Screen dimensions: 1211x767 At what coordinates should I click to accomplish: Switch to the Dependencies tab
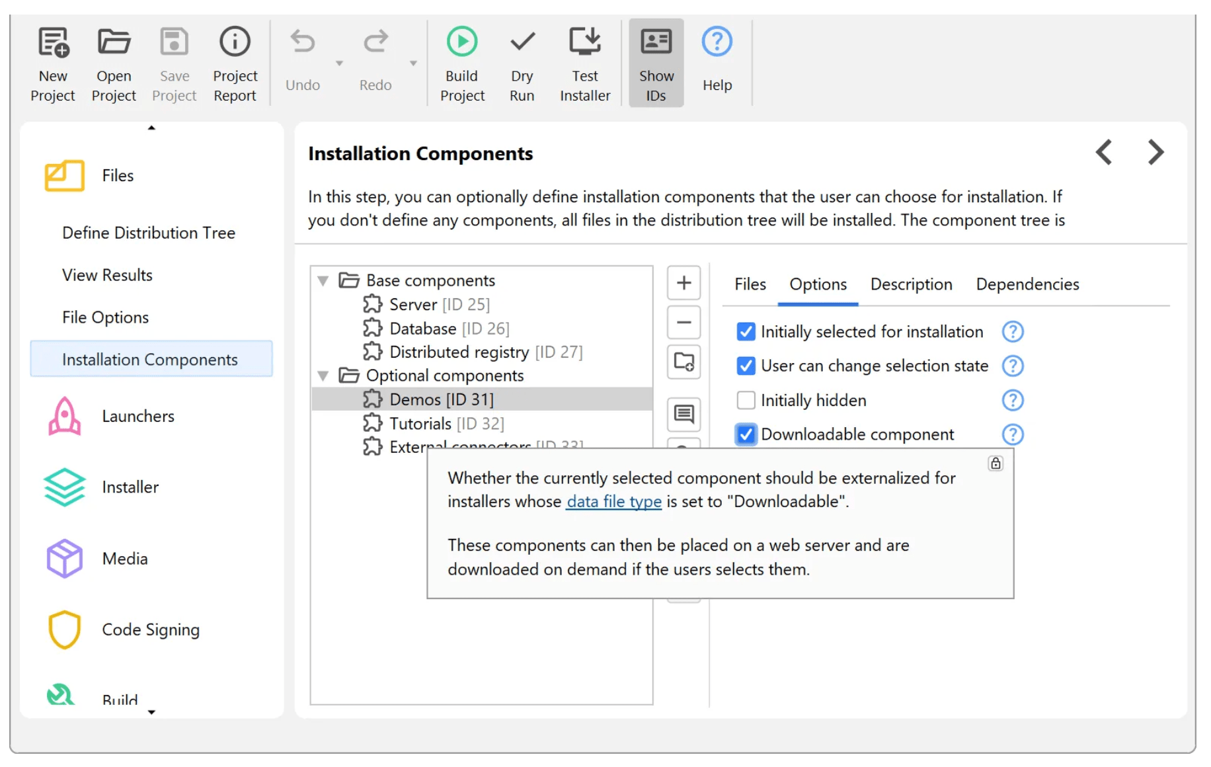(x=1028, y=284)
